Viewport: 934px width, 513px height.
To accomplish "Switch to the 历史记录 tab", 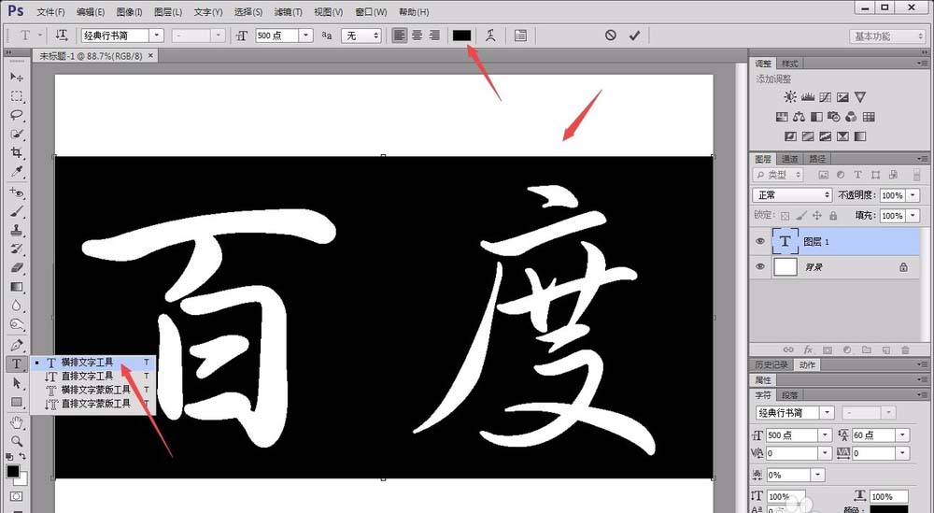I will [x=771, y=364].
